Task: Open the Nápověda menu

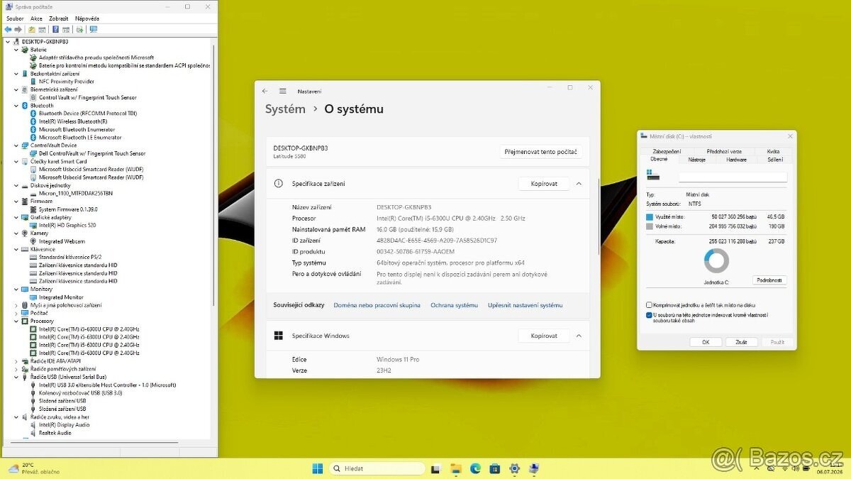Action: coord(87,18)
